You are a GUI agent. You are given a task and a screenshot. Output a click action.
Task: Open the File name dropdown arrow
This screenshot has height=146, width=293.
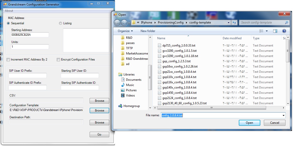[x=283, y=115]
